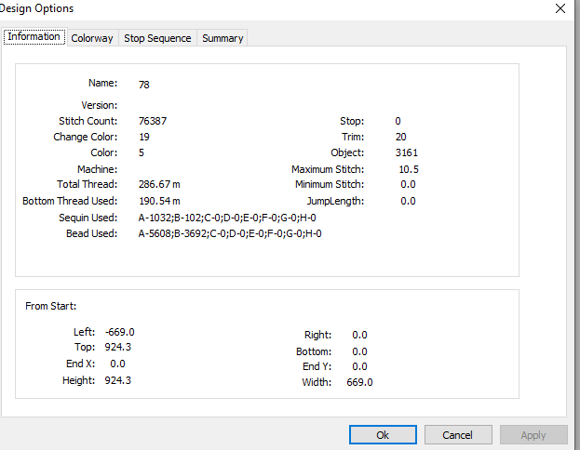
Task: Click the Machine label
Action: 97,169
